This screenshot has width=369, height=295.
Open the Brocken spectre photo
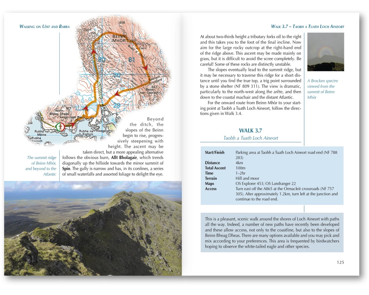(325, 52)
